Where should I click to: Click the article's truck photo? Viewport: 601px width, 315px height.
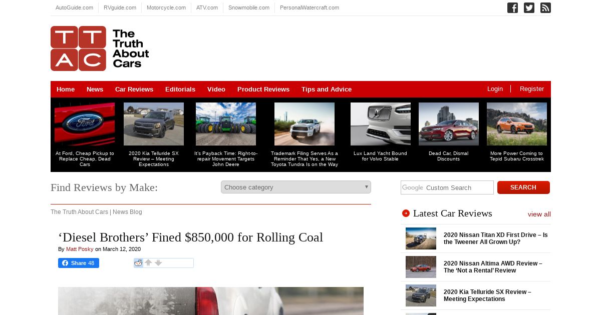(211, 301)
